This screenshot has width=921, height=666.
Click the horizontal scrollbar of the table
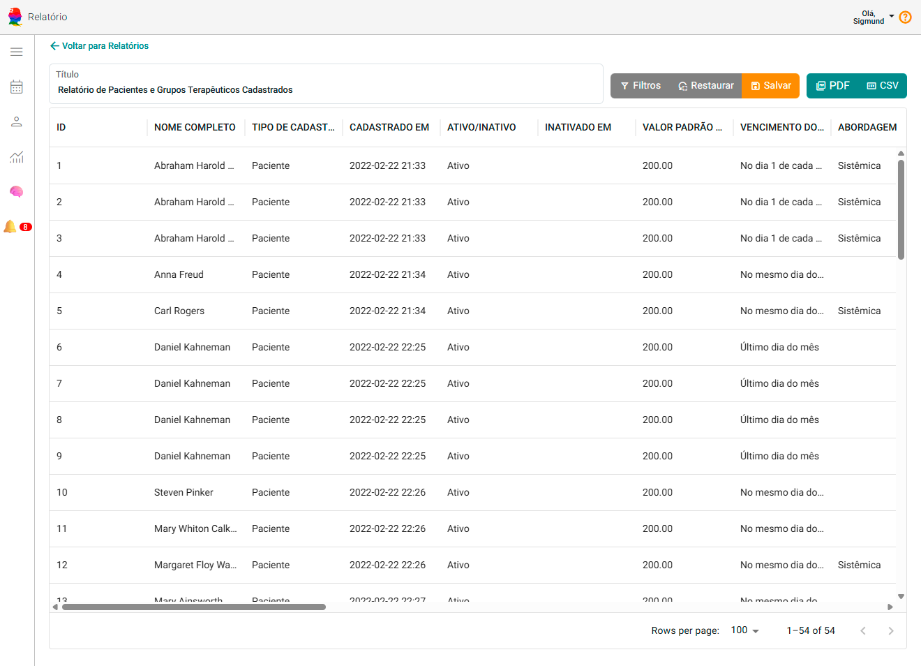[194, 607]
